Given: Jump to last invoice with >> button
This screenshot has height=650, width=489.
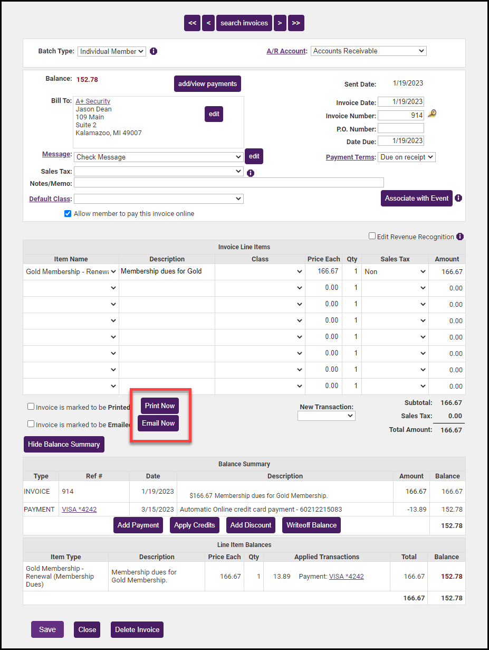Looking at the screenshot, I should point(296,23).
